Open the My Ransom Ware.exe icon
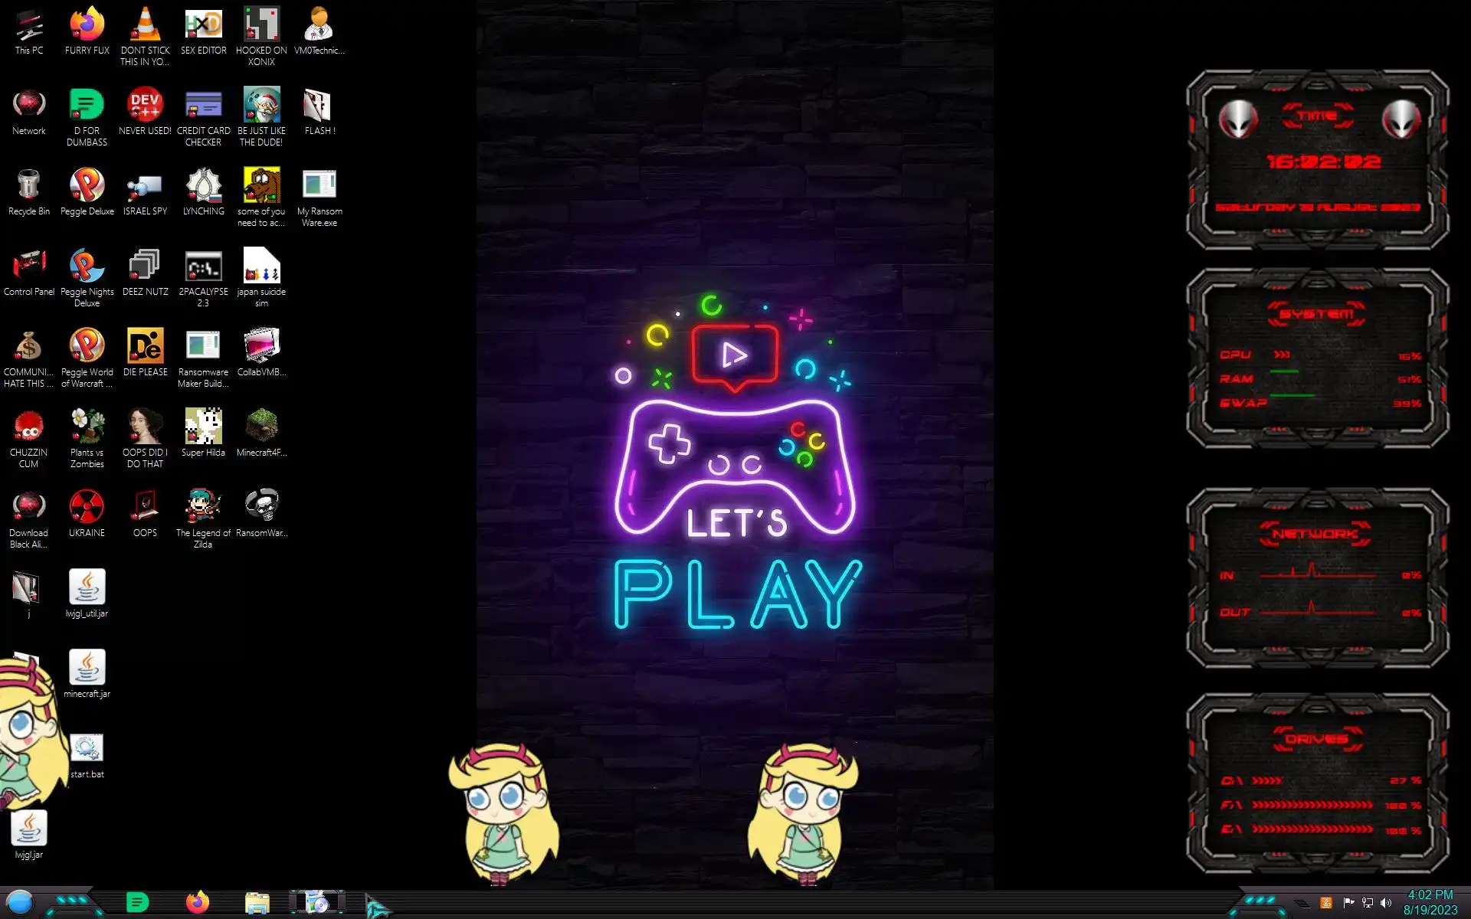This screenshot has height=919, width=1471. pos(319,186)
